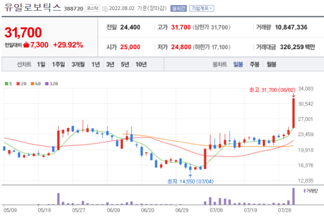This screenshot has width=324, height=216.
Task: Switch to the 주봉 weekly candle chart
Action: [254, 64]
